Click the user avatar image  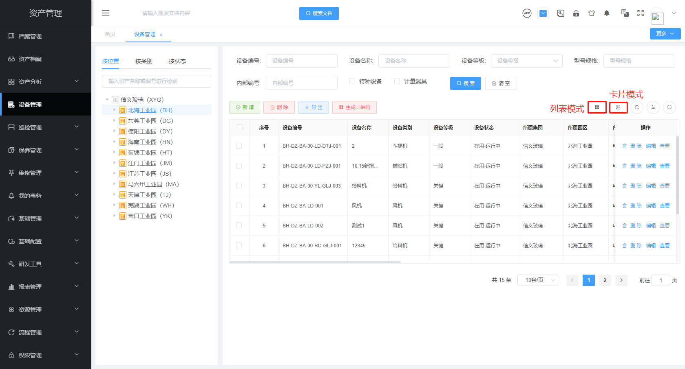[657, 18]
